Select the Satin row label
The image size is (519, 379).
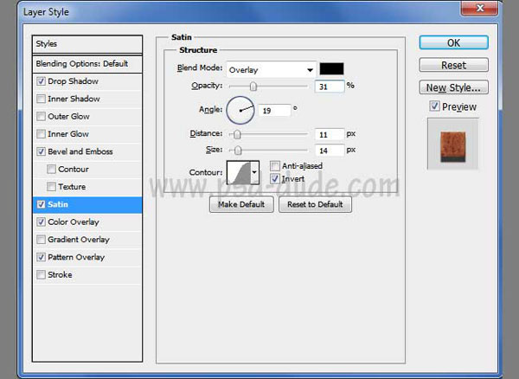(x=58, y=204)
